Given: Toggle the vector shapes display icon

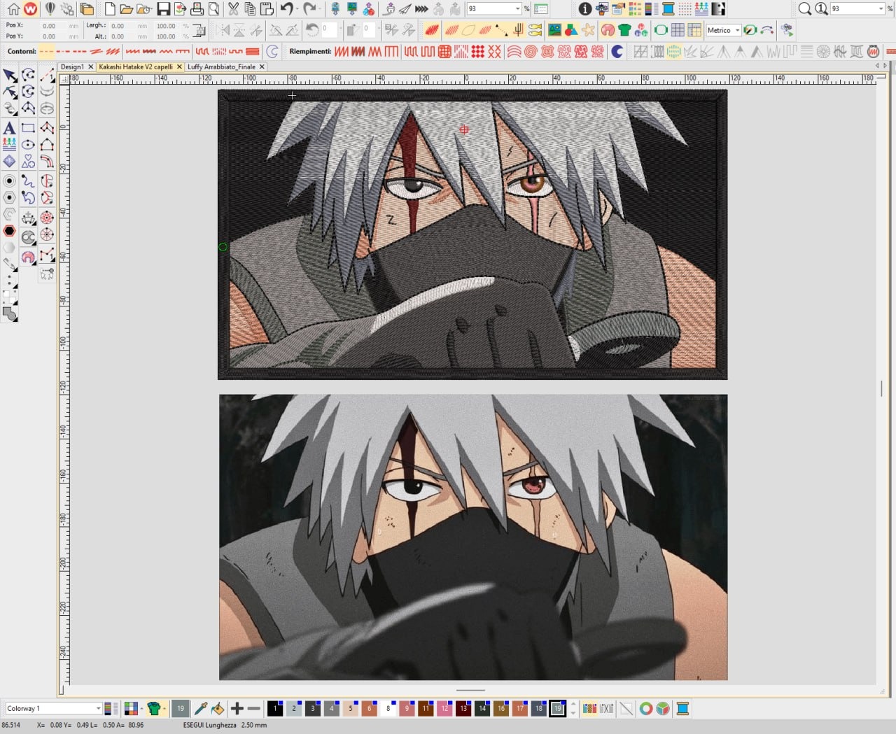Looking at the screenshot, I should tap(571, 30).
